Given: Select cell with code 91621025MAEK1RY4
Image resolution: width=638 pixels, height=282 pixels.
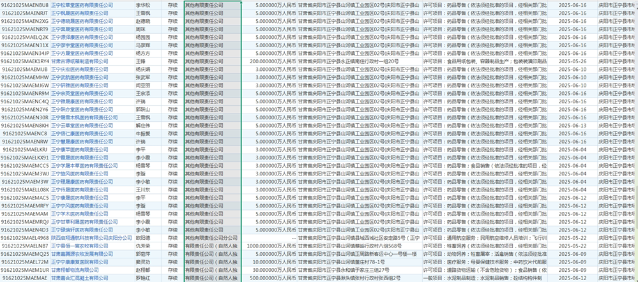Looking at the screenshot, I should [x=25, y=61].
